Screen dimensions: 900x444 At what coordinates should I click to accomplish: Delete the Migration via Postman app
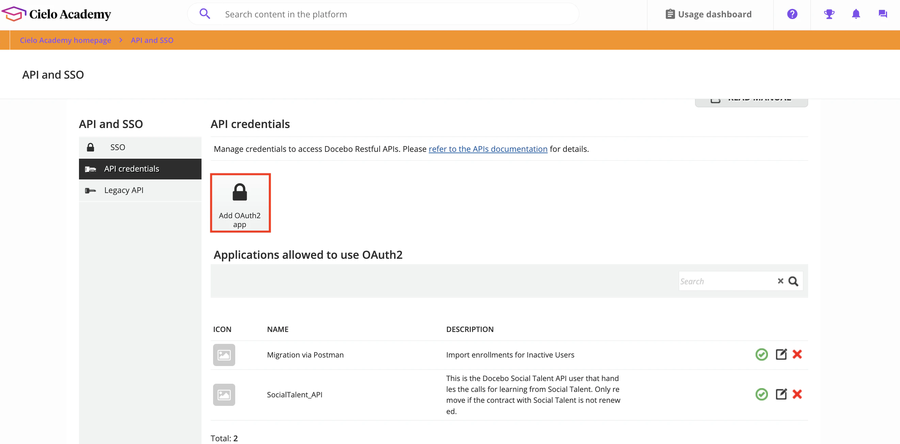click(797, 354)
